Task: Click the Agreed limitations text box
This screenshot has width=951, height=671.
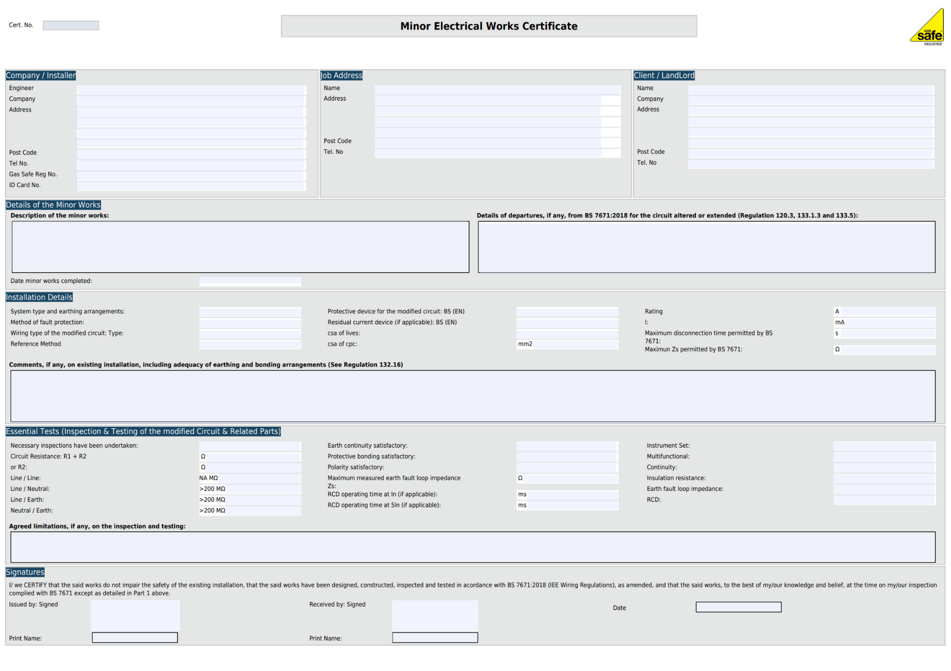Action: tap(472, 547)
